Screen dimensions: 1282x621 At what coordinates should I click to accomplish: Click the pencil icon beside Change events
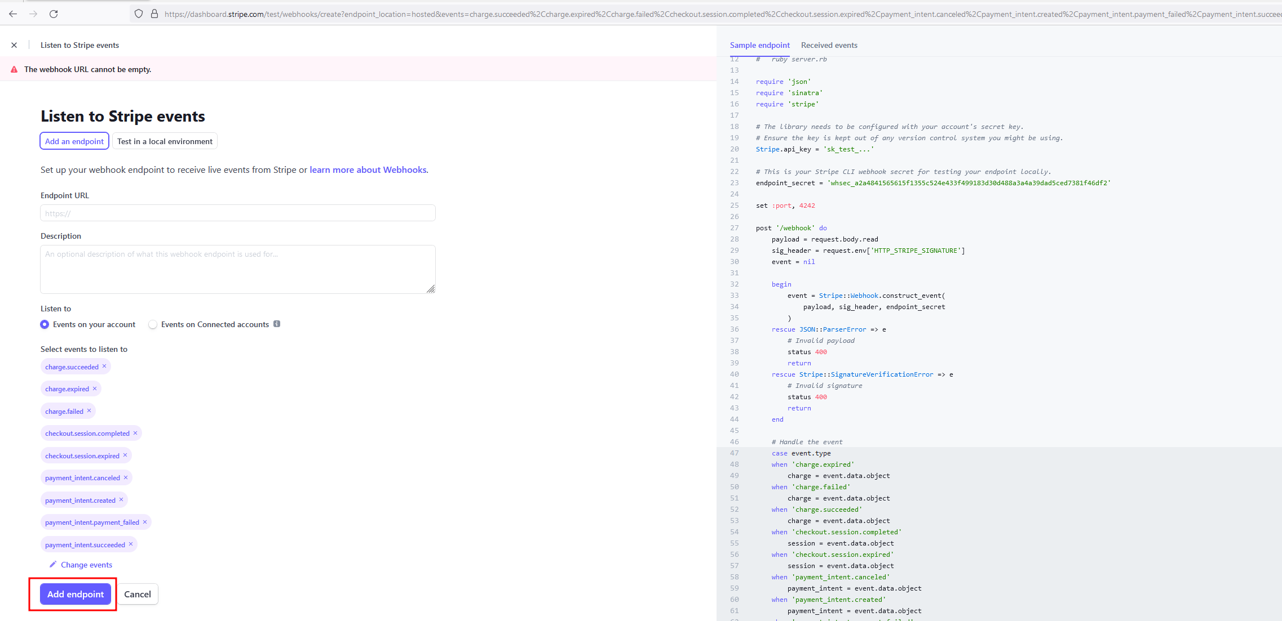point(53,564)
